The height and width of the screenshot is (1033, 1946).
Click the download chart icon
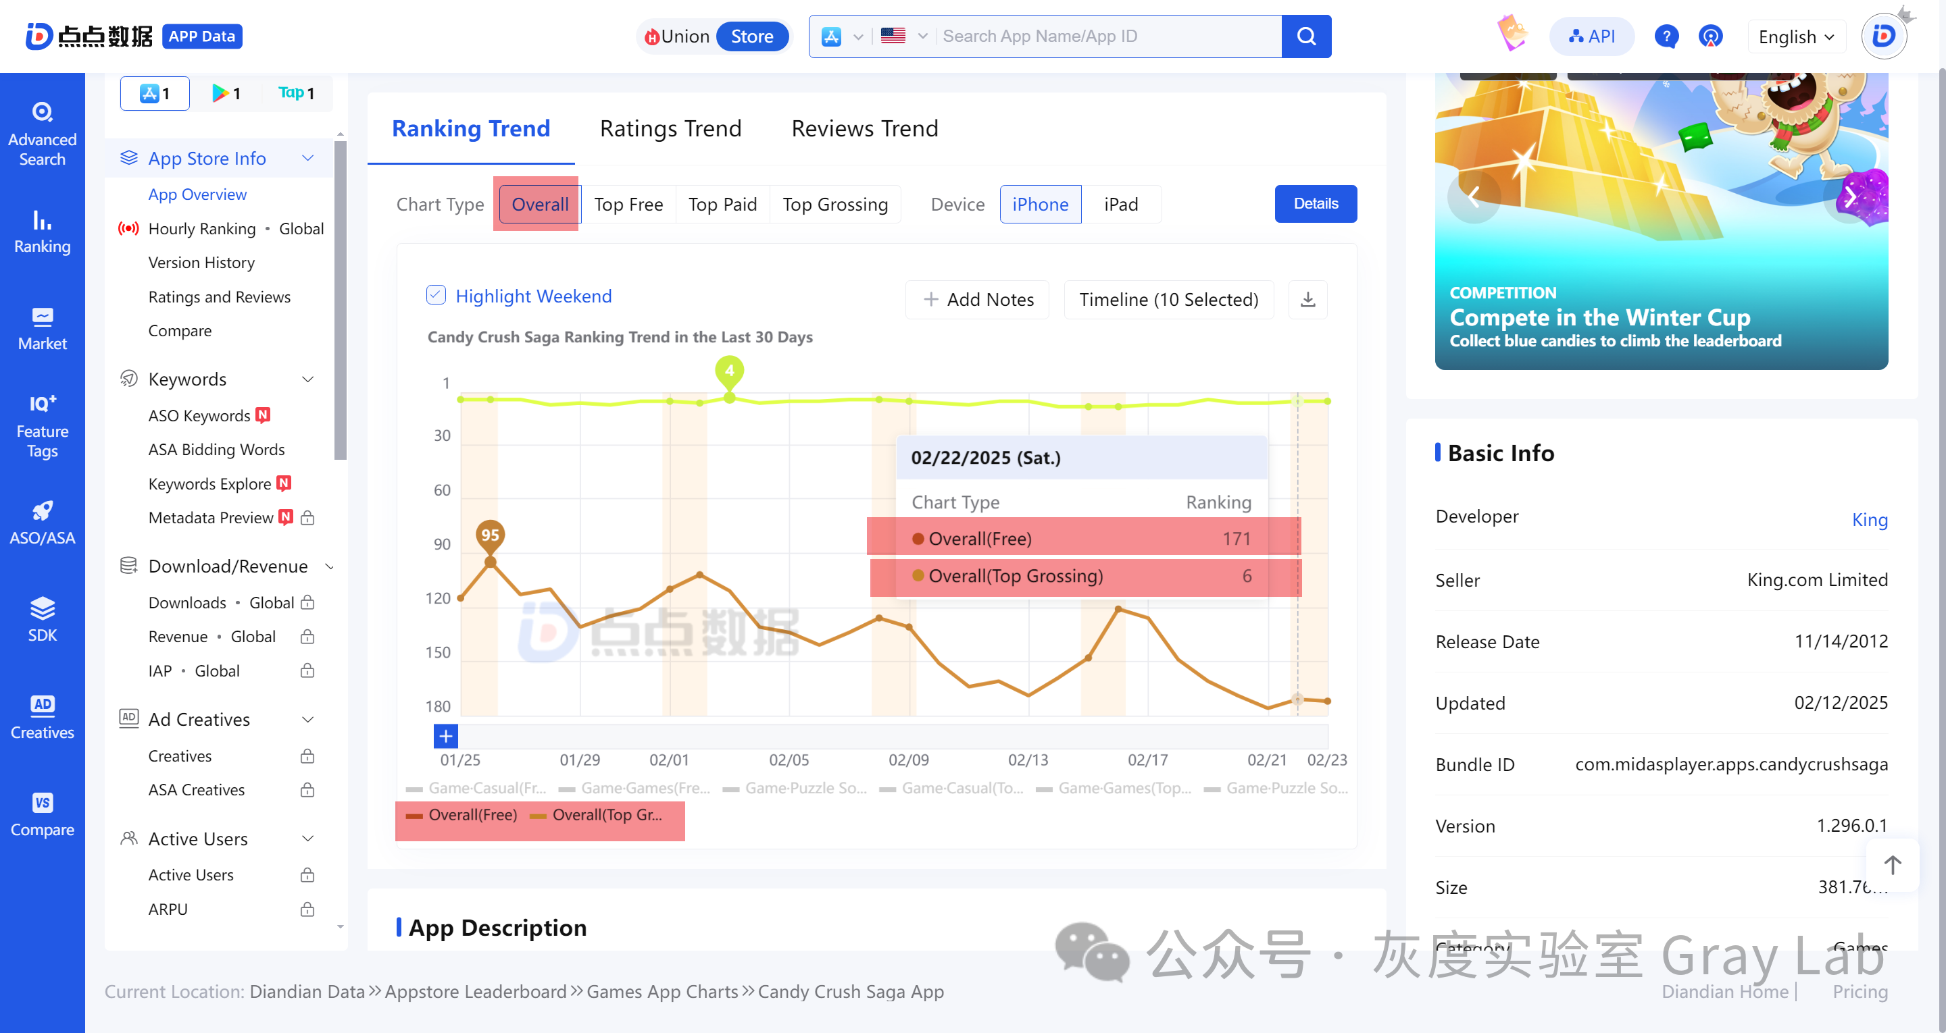pos(1307,300)
